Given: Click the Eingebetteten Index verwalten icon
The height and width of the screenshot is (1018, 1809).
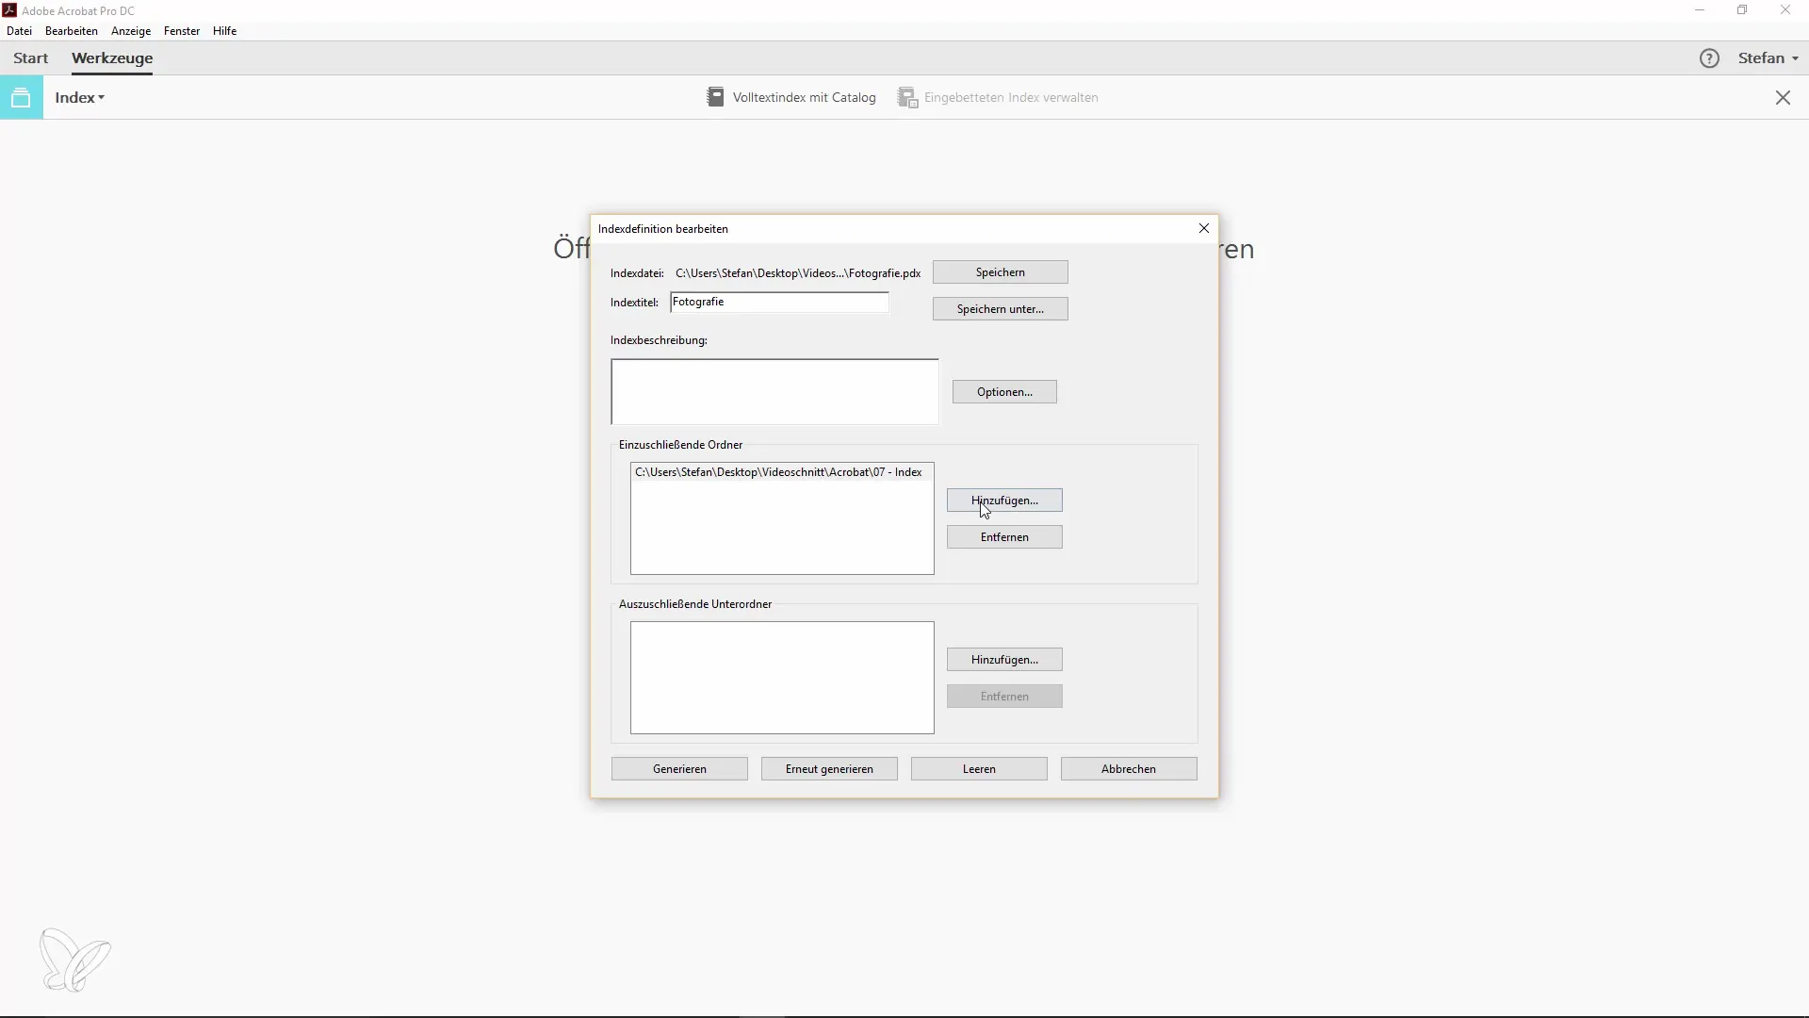Looking at the screenshot, I should [x=907, y=97].
